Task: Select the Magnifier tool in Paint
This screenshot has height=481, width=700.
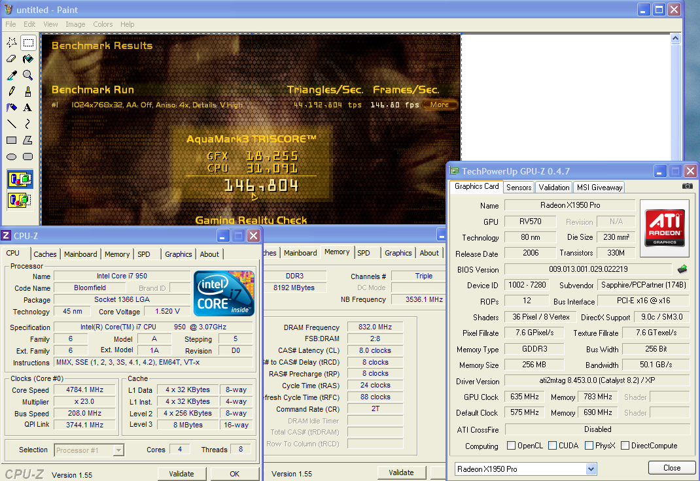Action: click(28, 75)
